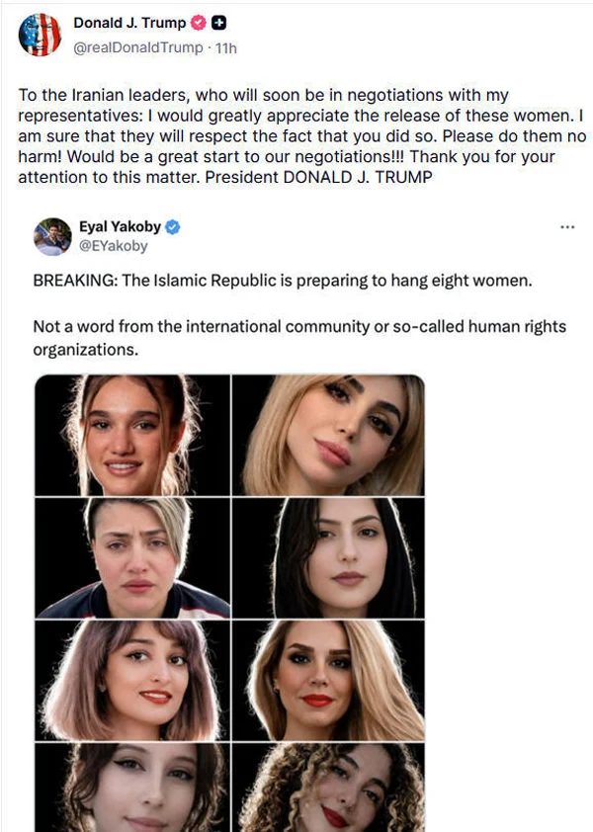Image resolution: width=593 pixels, height=832 pixels.
Task: Open the third-row right photo with red lipstick
Action: pos(328,680)
